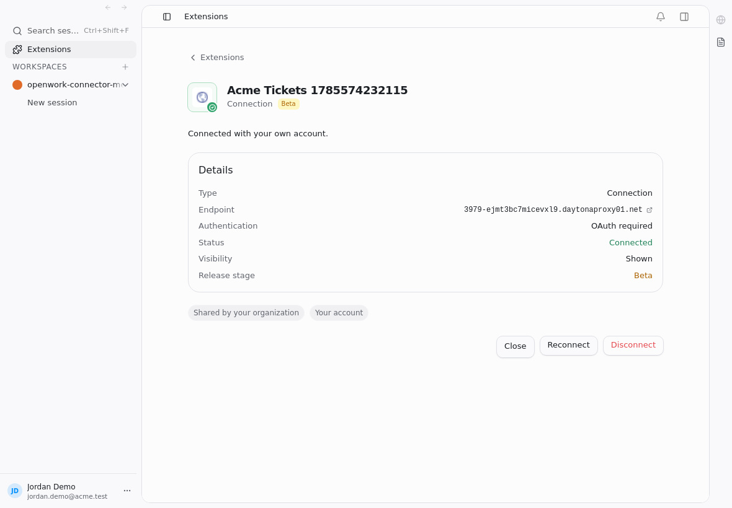Click the Details section heading
The width and height of the screenshot is (732, 508).
pyautogui.click(x=216, y=170)
